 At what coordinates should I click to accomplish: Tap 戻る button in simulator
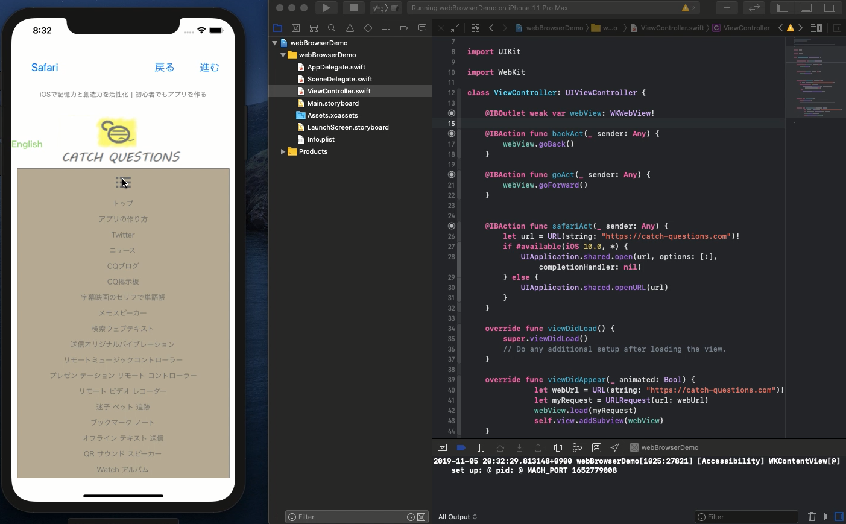point(165,68)
